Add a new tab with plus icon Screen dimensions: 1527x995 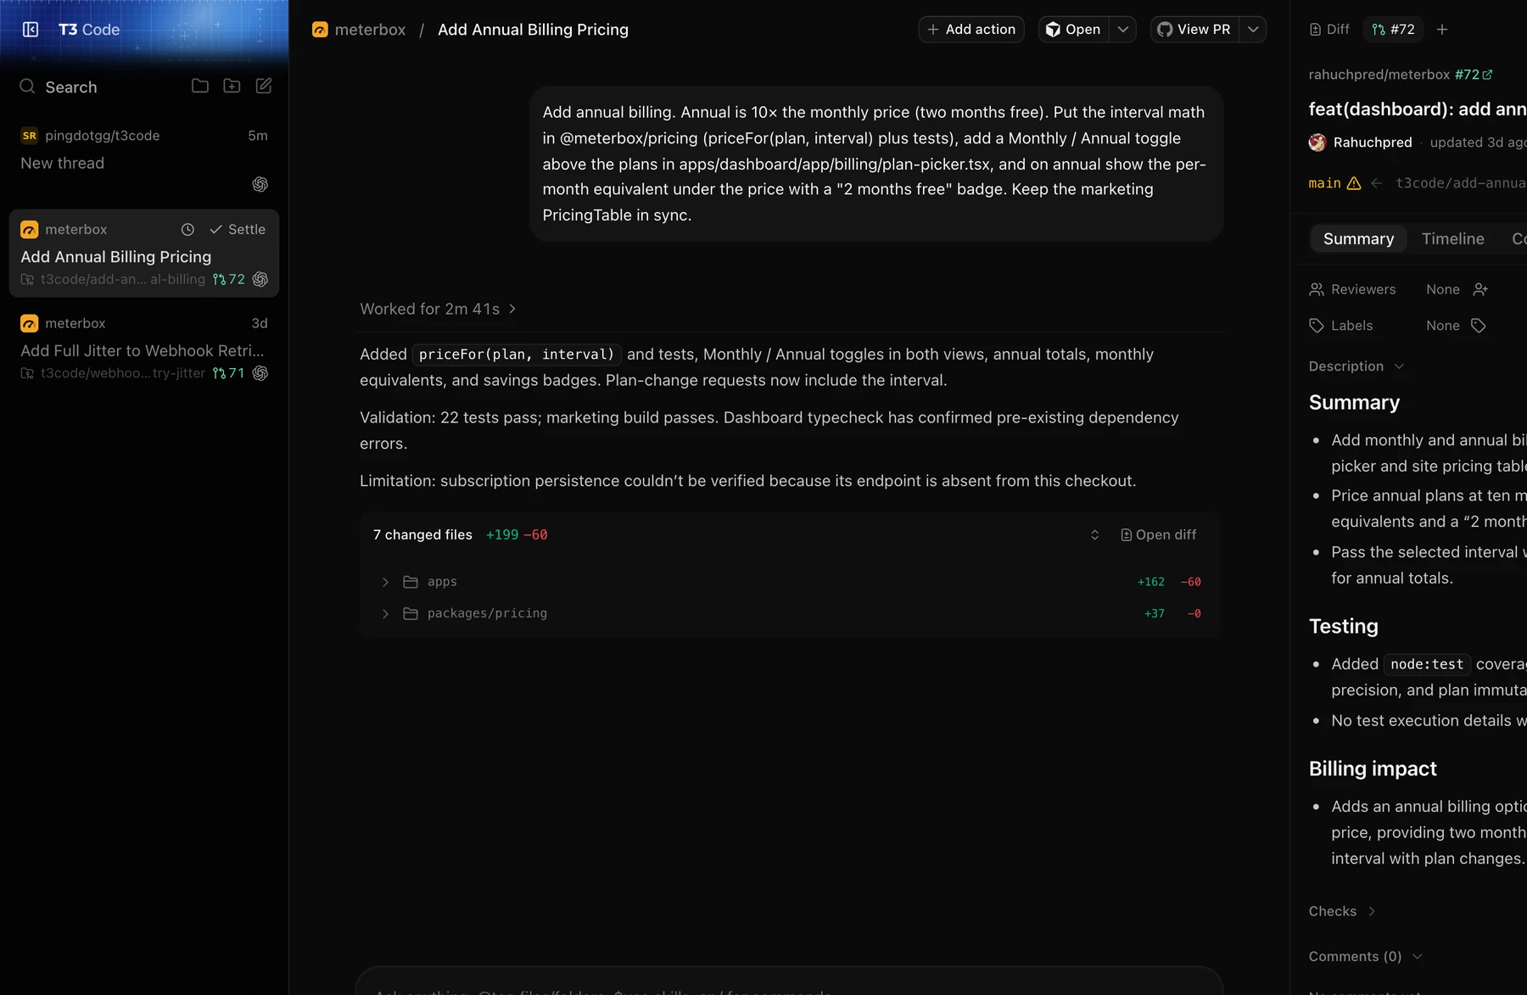(1442, 30)
